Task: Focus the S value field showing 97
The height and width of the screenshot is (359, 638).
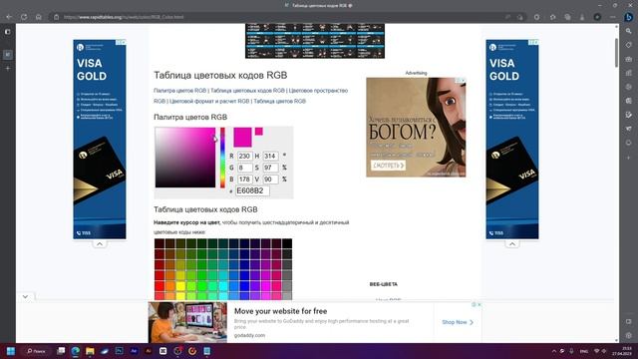Action: pyautogui.click(x=270, y=168)
